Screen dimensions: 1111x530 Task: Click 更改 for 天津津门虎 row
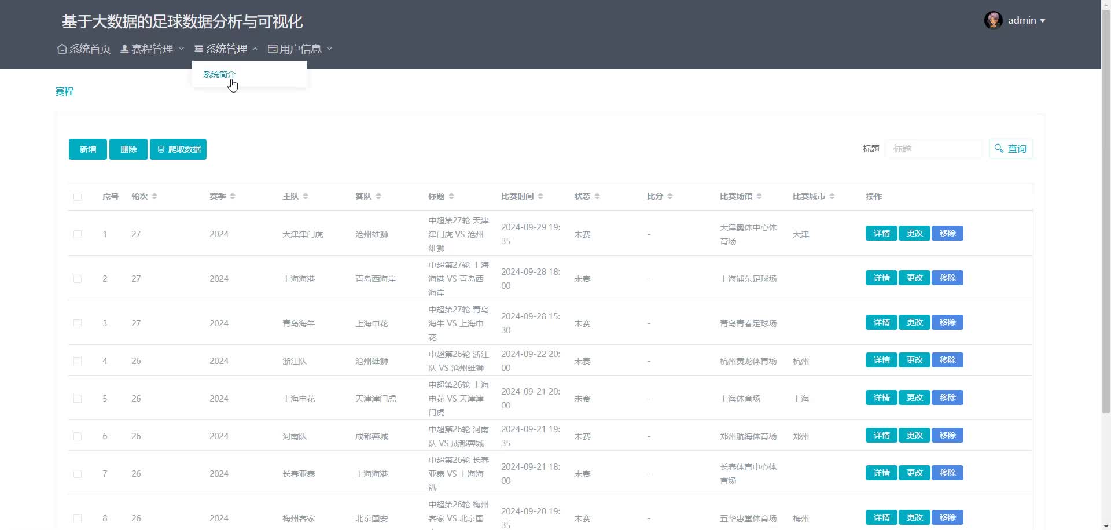tap(914, 233)
